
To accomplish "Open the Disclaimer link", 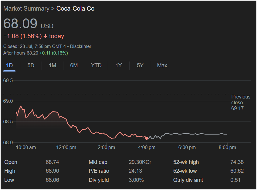I will click(81, 46).
